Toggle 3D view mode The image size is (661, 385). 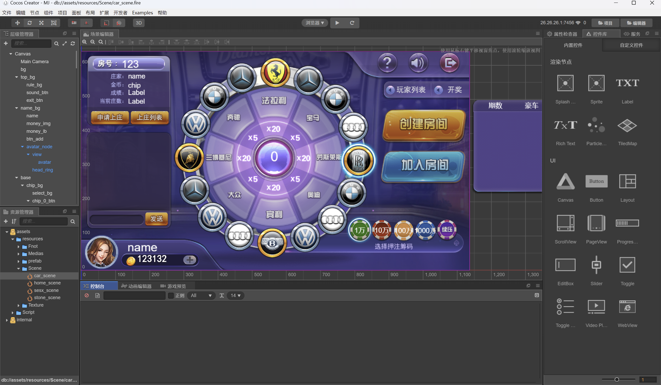coord(138,23)
